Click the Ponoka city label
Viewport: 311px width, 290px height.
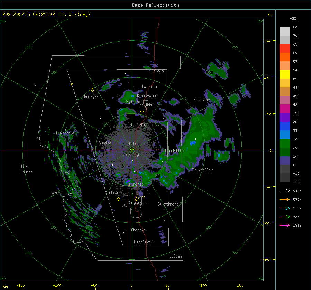pyautogui.click(x=158, y=71)
